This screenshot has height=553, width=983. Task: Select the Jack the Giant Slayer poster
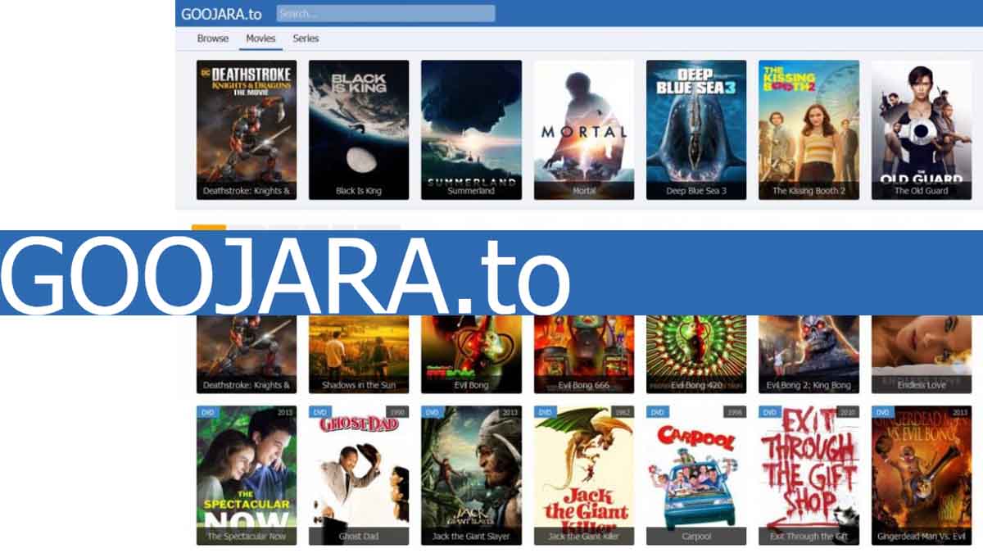pyautogui.click(x=471, y=475)
